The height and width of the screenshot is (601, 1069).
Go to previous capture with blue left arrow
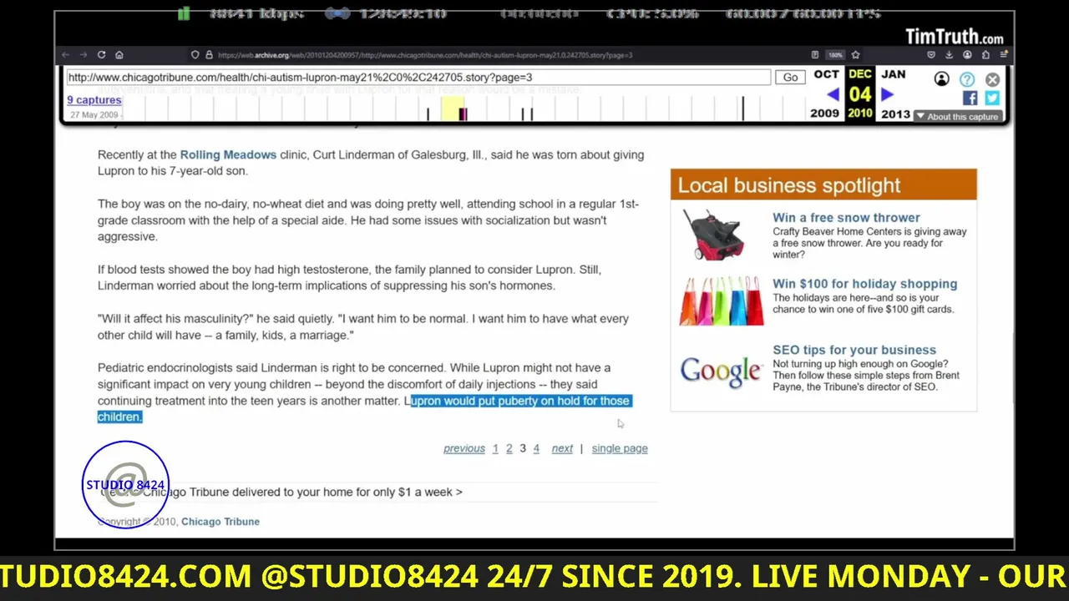tap(833, 94)
